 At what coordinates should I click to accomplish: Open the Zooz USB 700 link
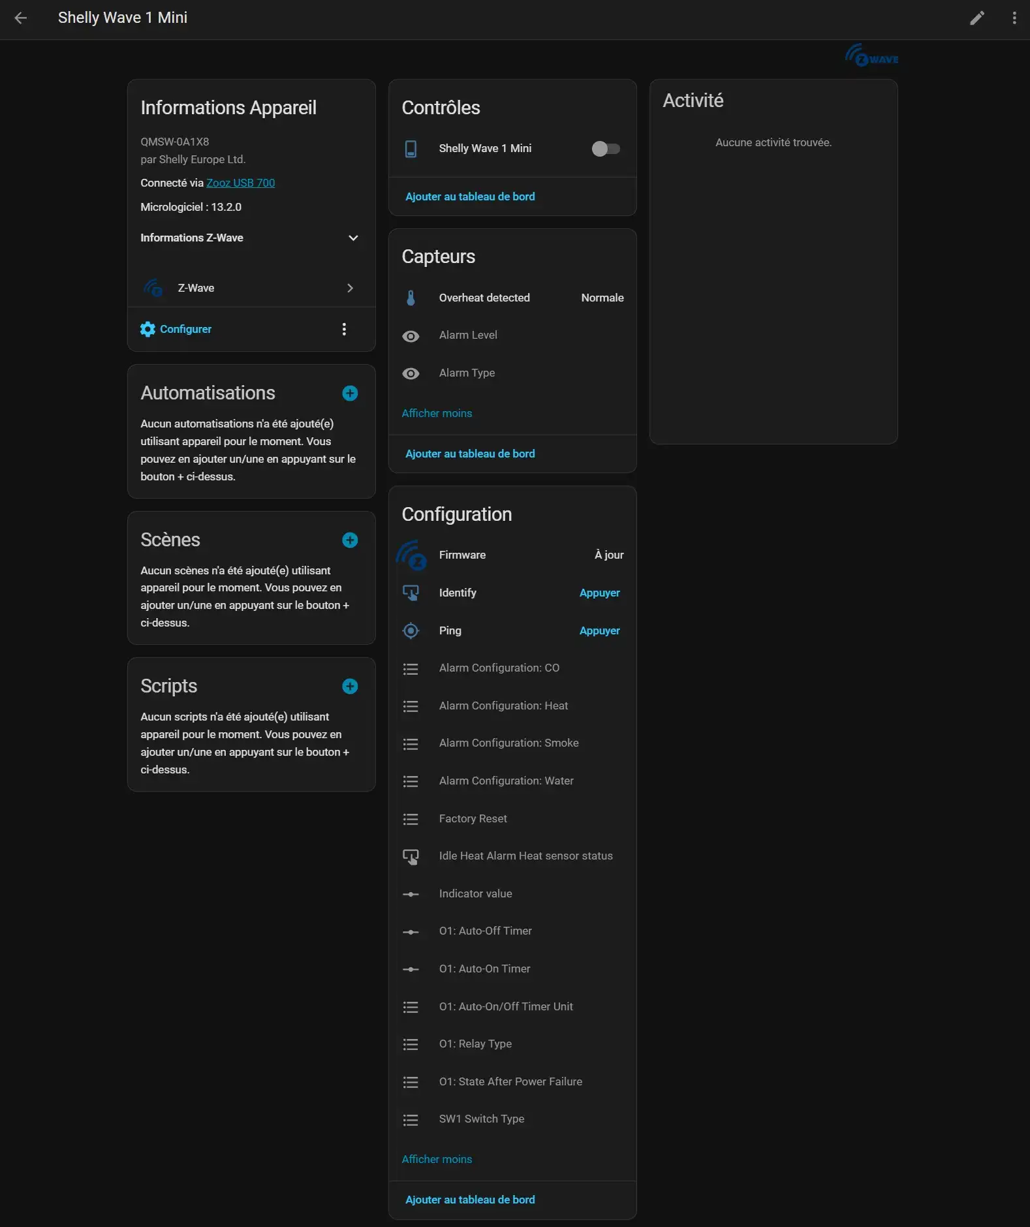pyautogui.click(x=240, y=183)
